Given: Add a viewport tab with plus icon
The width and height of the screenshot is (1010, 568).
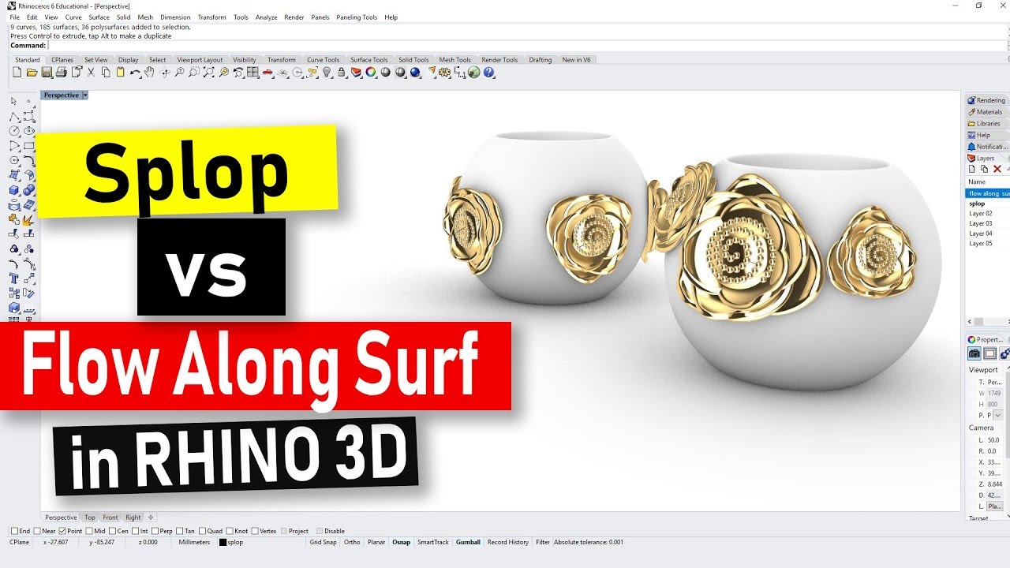Looking at the screenshot, I should tap(151, 518).
